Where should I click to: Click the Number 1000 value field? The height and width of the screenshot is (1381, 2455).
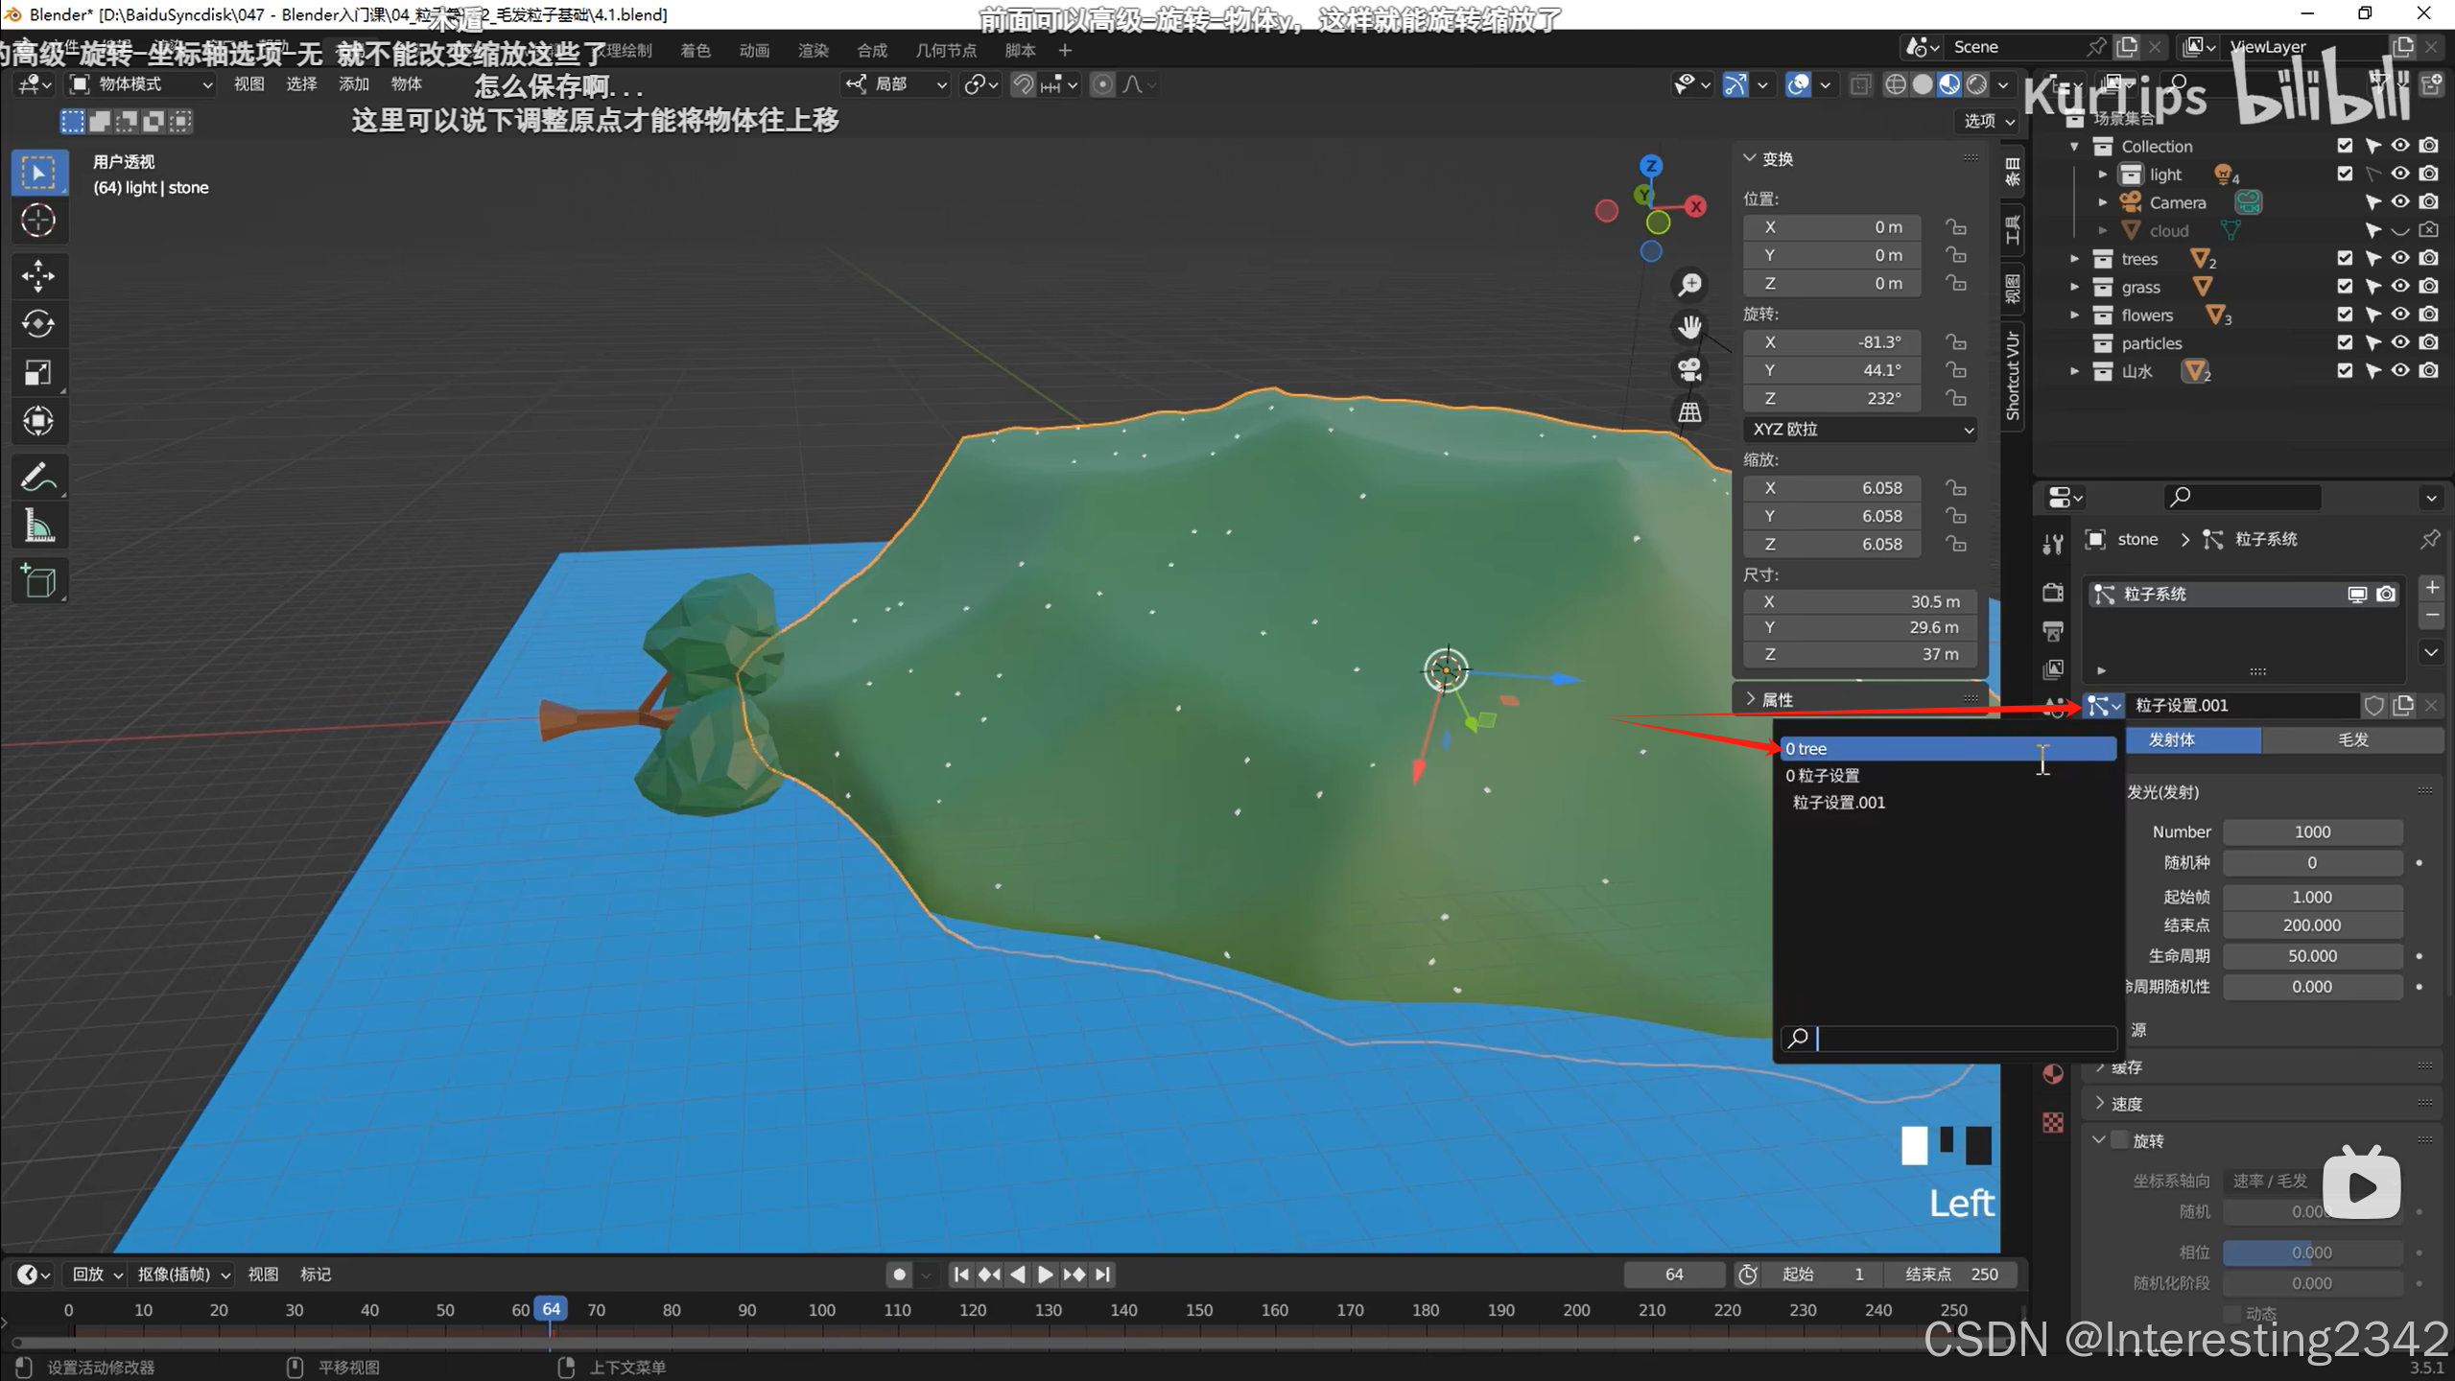coord(2312,831)
